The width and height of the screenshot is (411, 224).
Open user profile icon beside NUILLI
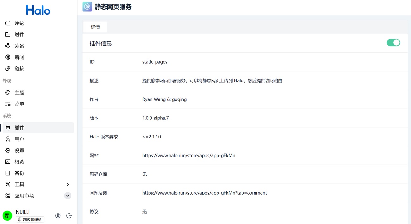coord(58,216)
